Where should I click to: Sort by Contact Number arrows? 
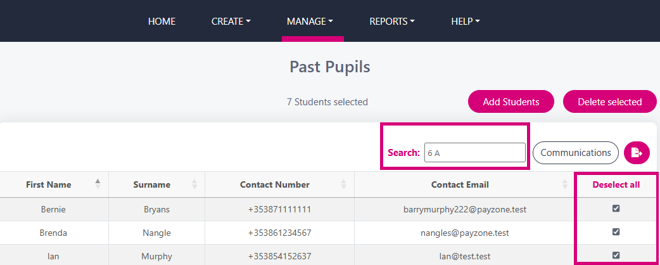click(343, 184)
